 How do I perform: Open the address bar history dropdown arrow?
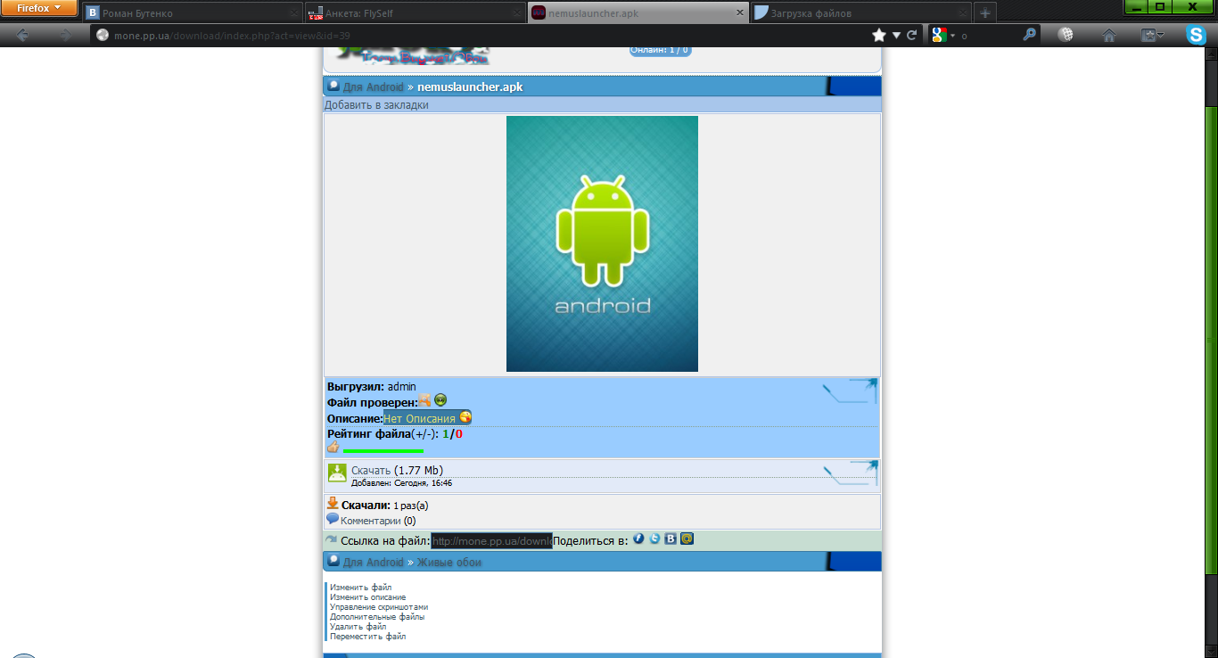(x=896, y=35)
